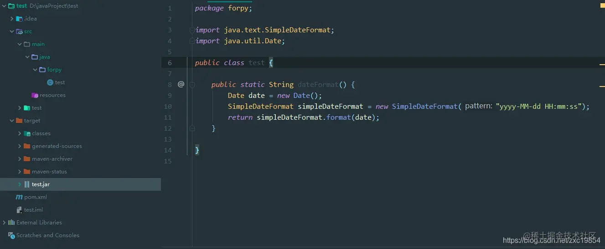Image resolution: width=605 pixels, height=249 pixels.
Task: Click new Date() on line 9
Action: coord(298,96)
